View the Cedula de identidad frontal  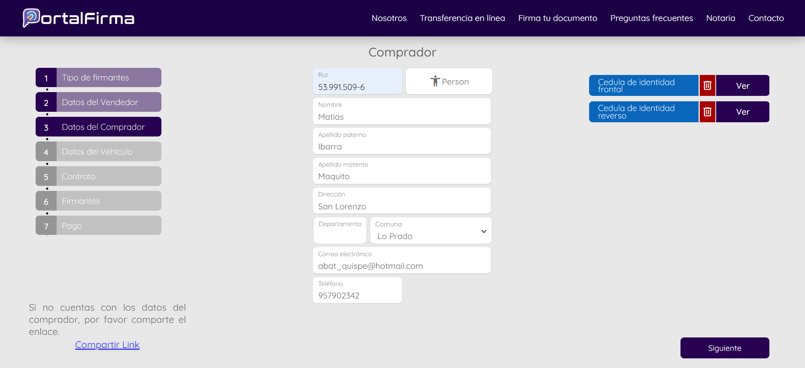[742, 86]
